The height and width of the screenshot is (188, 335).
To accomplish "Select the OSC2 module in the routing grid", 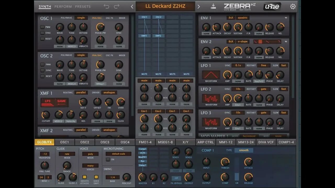I will point(158,17).
